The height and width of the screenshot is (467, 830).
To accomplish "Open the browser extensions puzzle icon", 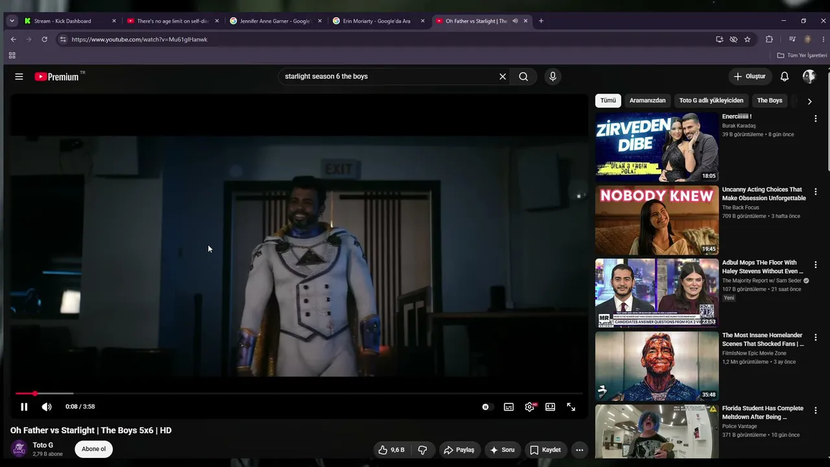I will tap(769, 40).
